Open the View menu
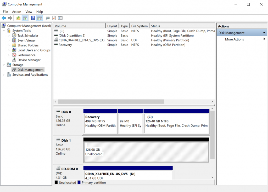Viewport: 268px width, 192px height. tap(29, 11)
